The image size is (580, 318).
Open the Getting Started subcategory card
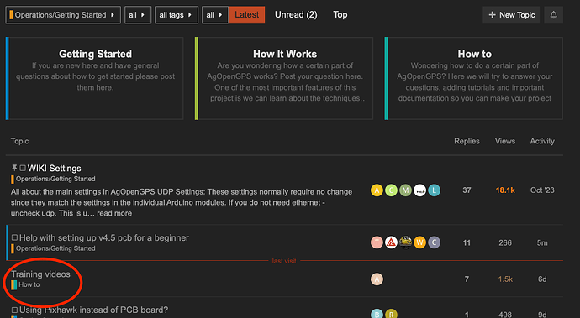point(95,78)
